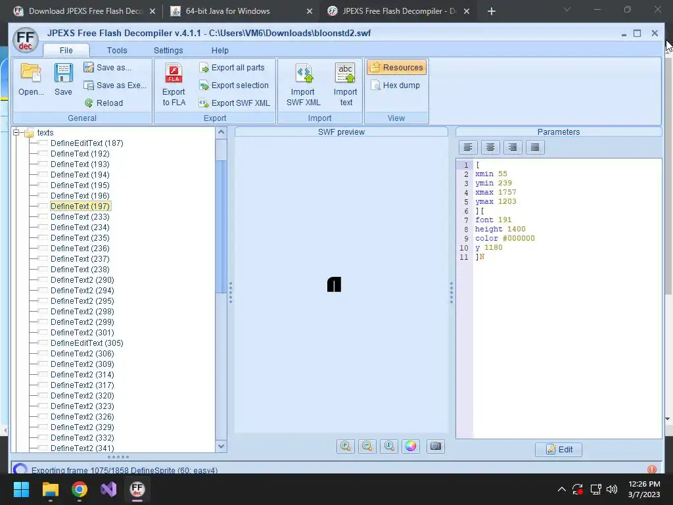Open the preview background color picker
This screenshot has width=673, height=505.
tap(411, 446)
